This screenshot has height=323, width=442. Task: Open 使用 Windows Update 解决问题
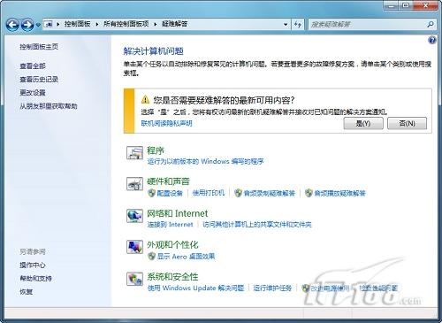195,288
